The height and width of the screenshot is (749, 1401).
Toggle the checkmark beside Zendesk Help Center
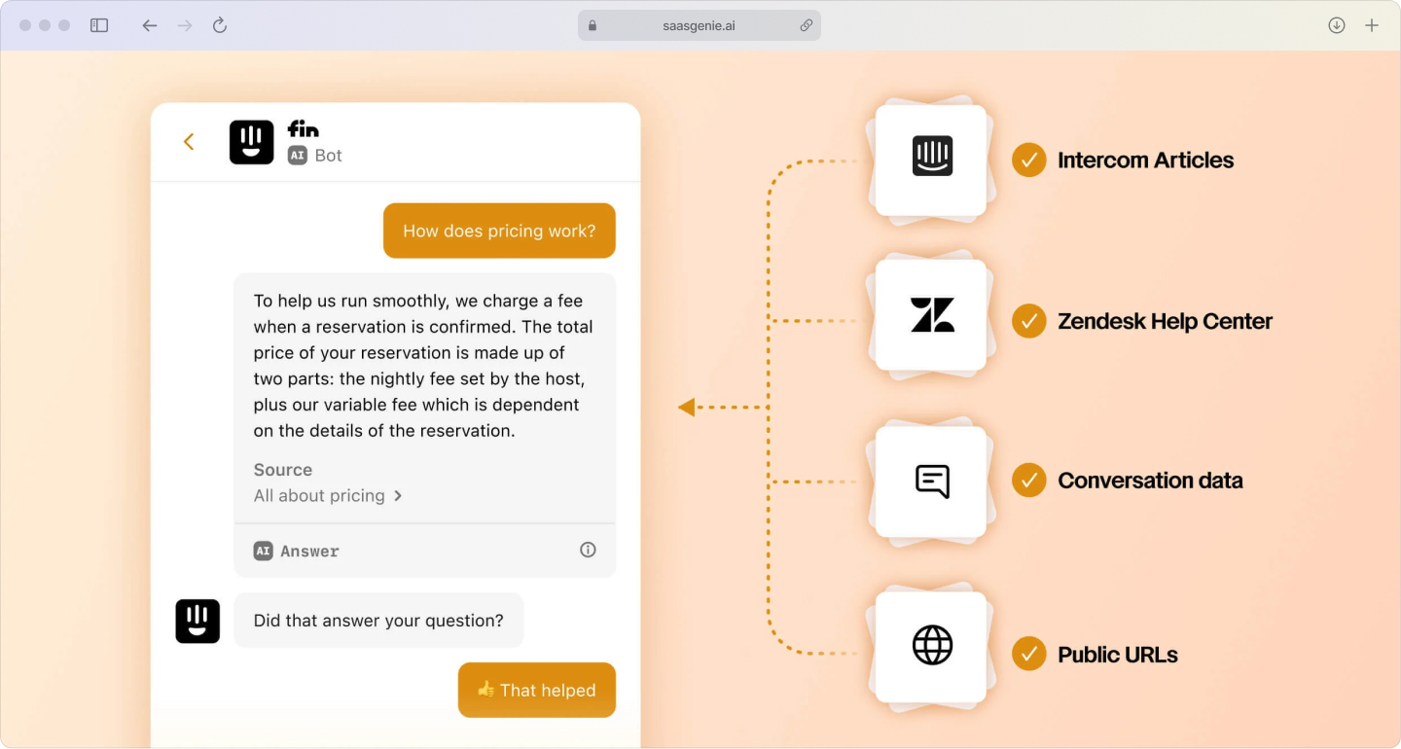coord(1028,321)
